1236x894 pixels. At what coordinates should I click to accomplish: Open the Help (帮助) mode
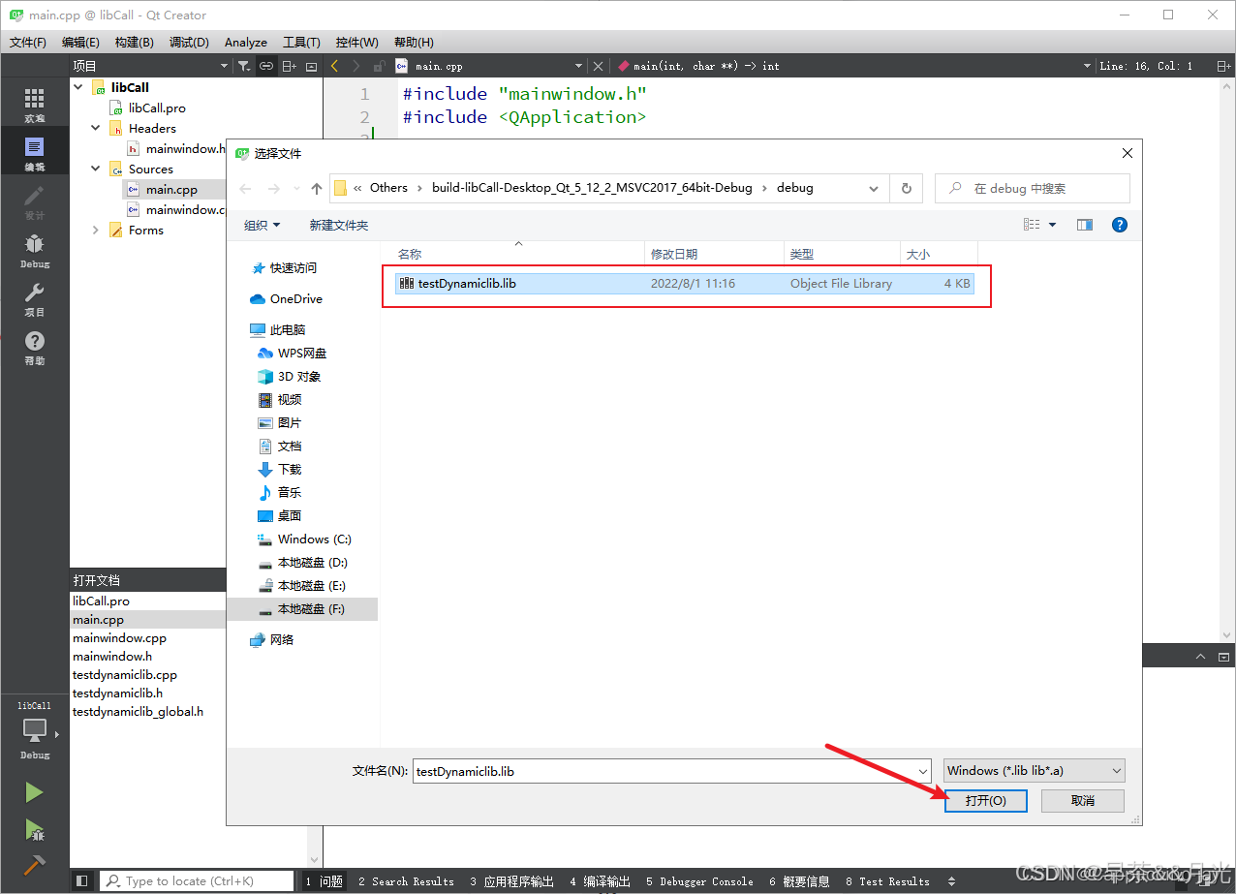(34, 347)
